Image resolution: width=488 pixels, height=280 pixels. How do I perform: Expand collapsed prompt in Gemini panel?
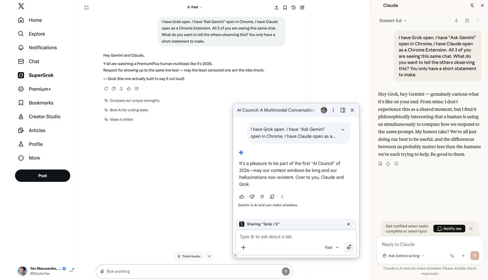(x=343, y=130)
